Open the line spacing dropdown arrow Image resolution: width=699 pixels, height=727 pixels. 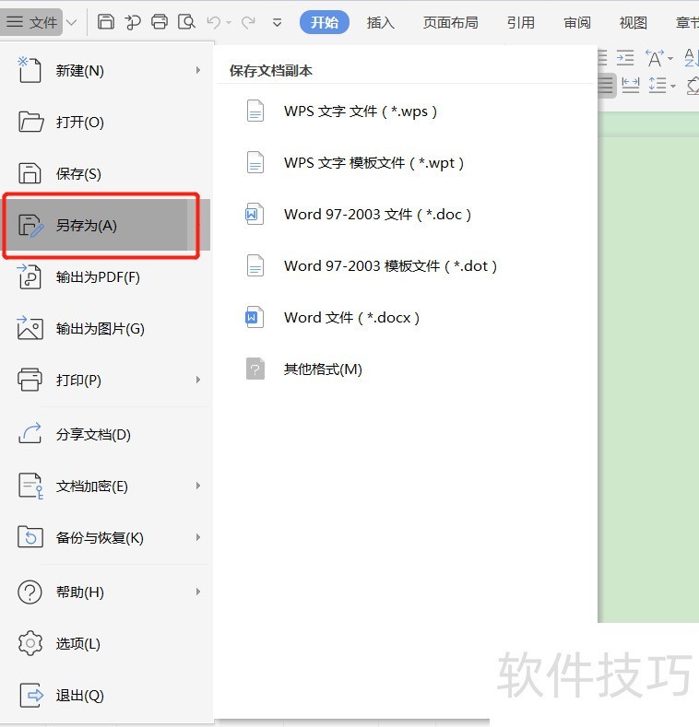[x=673, y=86]
